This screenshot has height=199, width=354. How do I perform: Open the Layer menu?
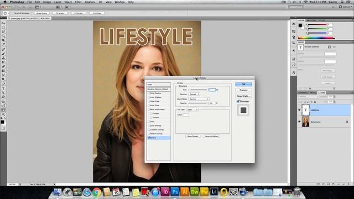58,2
